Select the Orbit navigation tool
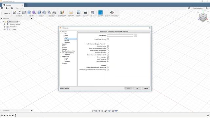 (93, 111)
